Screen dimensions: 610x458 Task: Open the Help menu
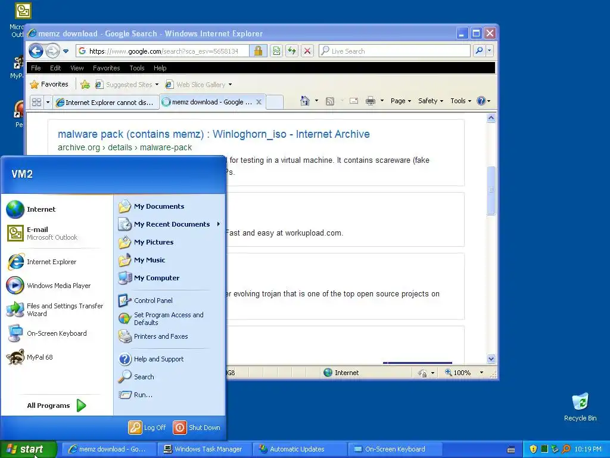click(x=160, y=68)
